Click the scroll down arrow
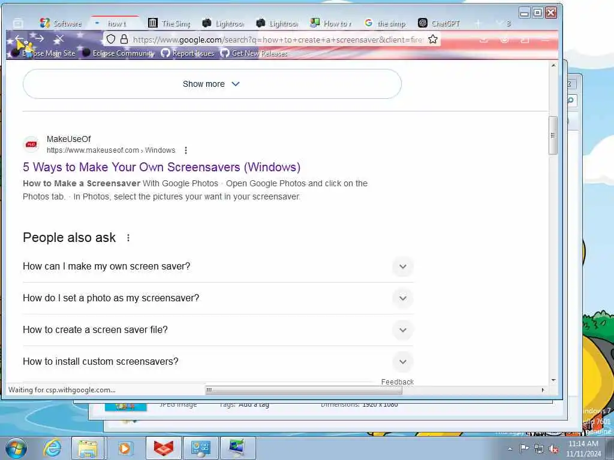 (553, 380)
